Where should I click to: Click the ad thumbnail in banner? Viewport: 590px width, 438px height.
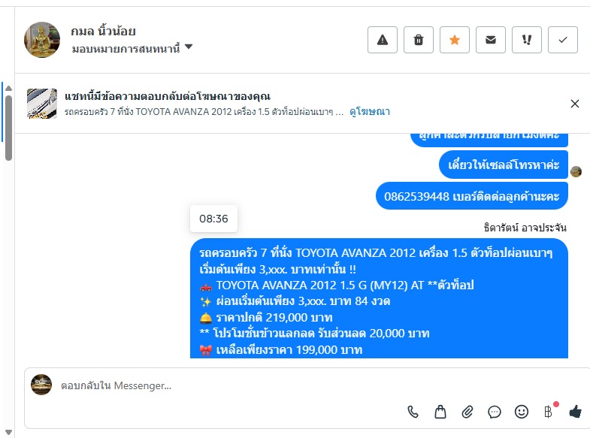[x=42, y=104]
